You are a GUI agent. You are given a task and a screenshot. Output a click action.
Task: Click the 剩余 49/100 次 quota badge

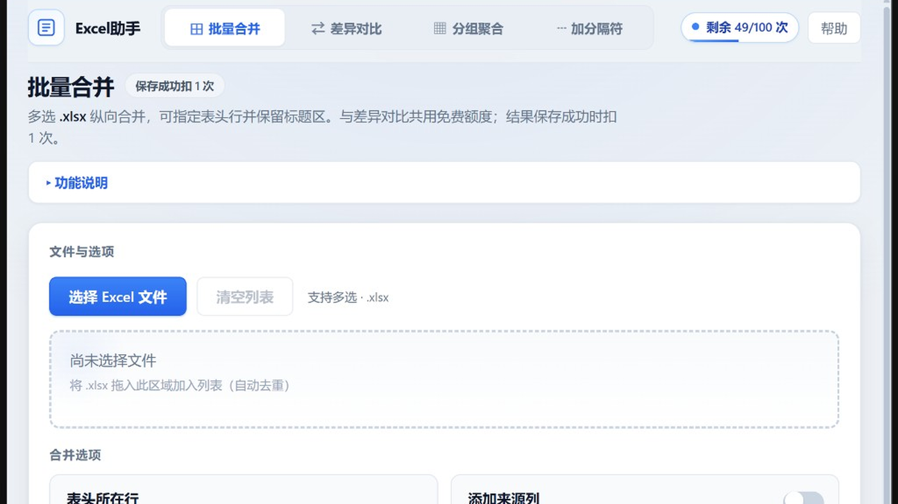click(x=740, y=28)
